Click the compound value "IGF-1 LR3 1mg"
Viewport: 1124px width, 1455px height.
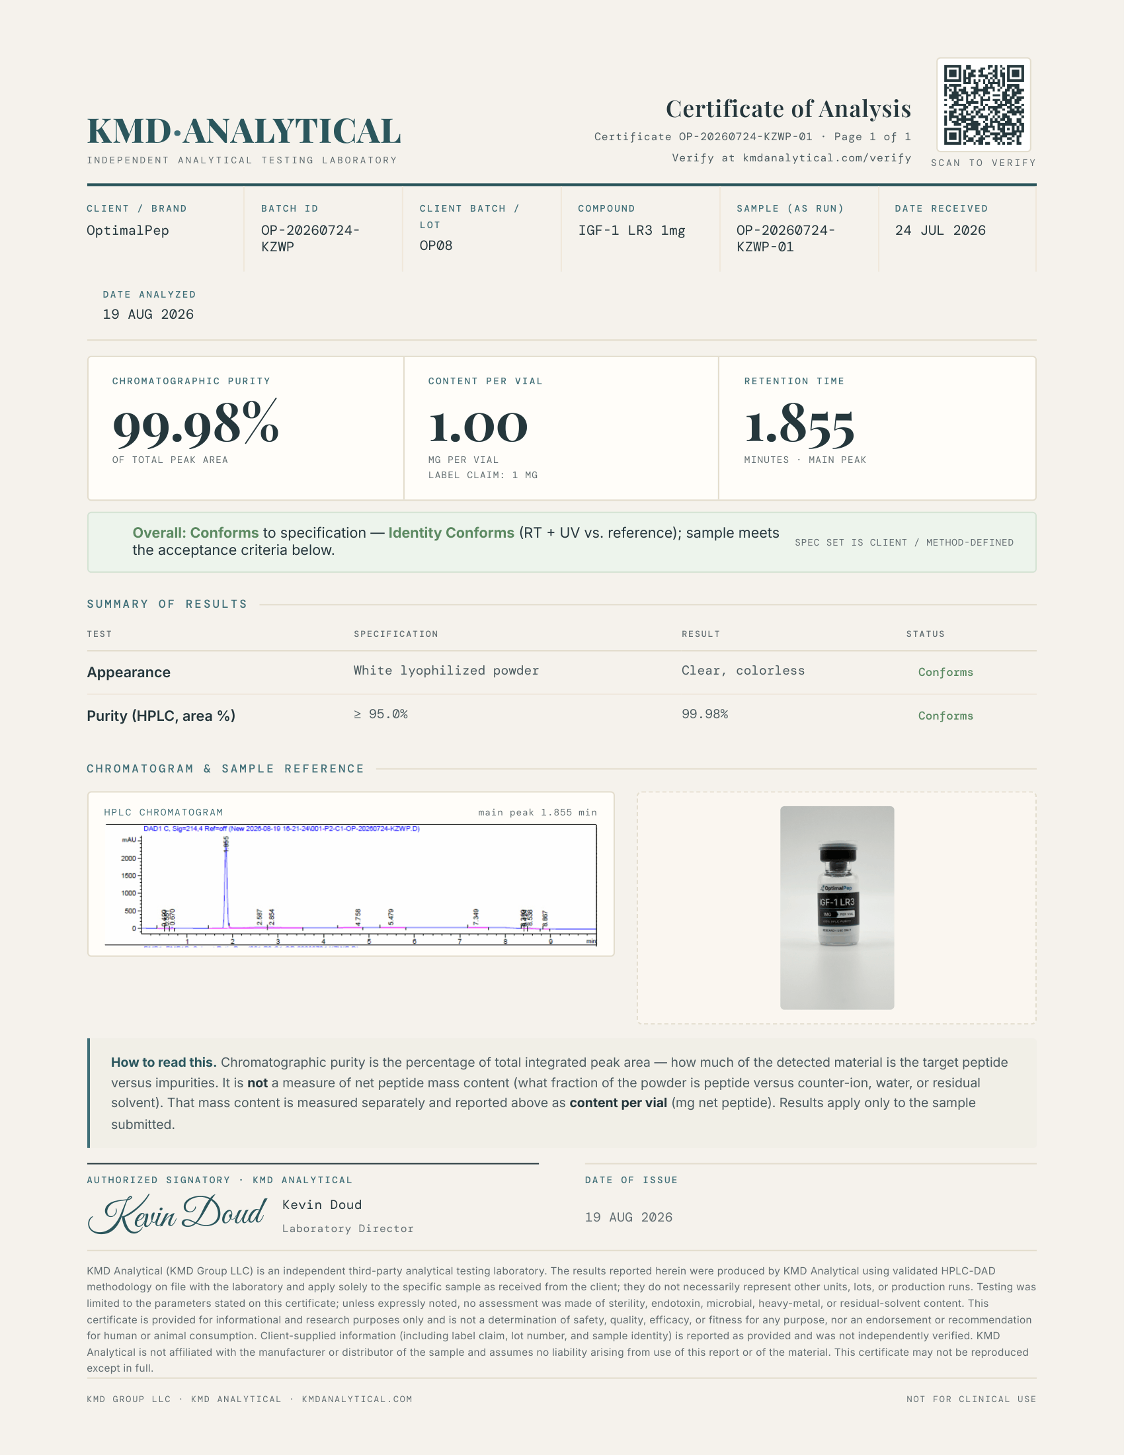pyautogui.click(x=631, y=231)
